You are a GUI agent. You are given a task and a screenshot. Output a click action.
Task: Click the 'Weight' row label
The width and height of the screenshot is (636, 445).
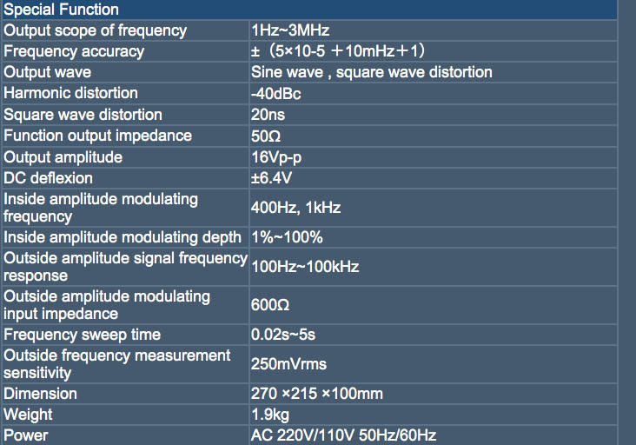pos(28,415)
